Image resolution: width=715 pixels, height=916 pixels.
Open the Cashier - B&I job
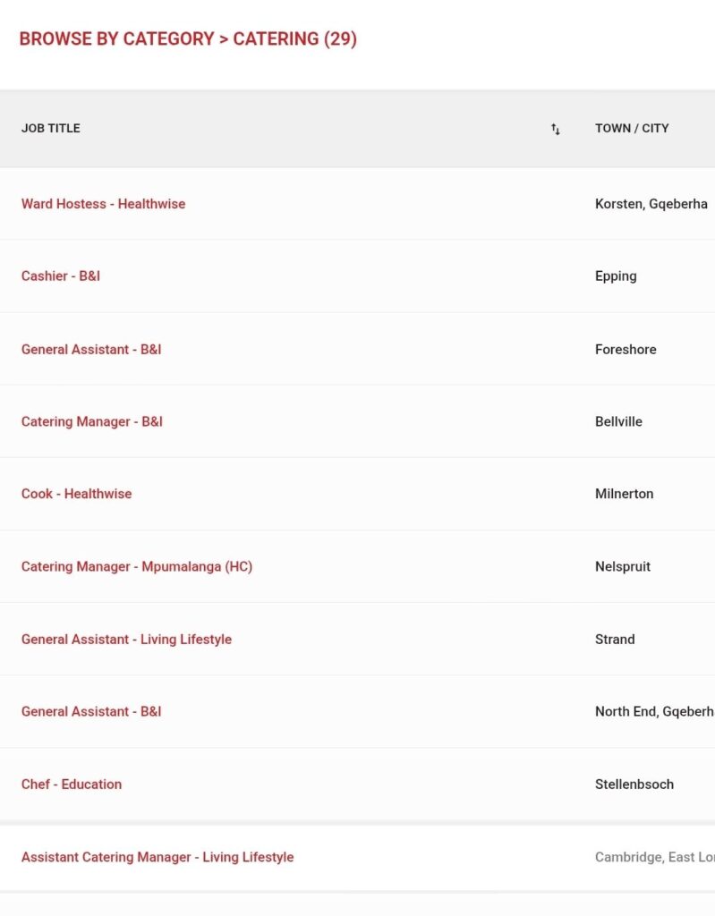point(61,276)
